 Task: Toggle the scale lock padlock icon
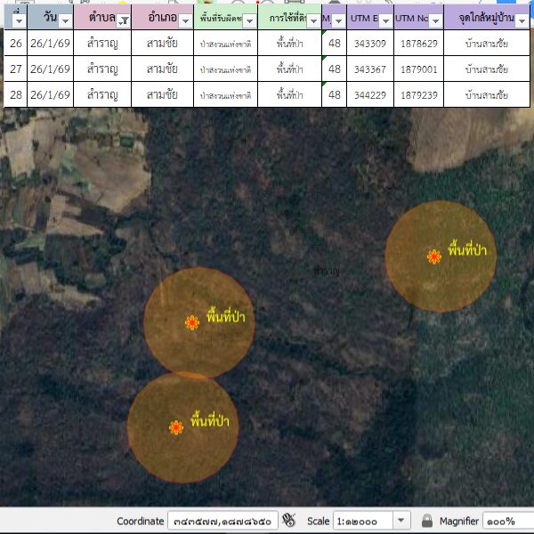(x=427, y=520)
